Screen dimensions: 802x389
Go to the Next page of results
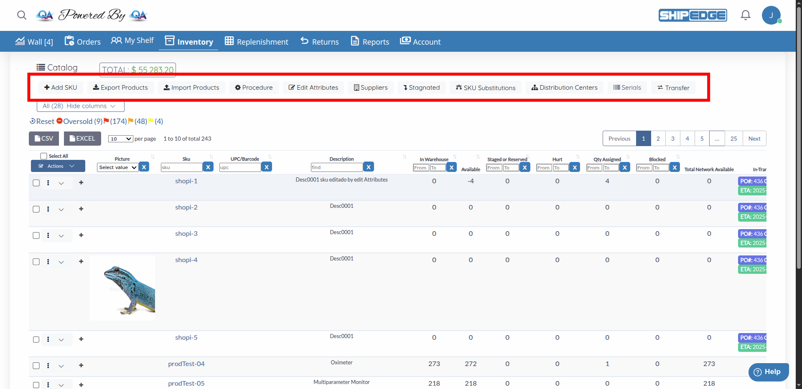click(754, 138)
